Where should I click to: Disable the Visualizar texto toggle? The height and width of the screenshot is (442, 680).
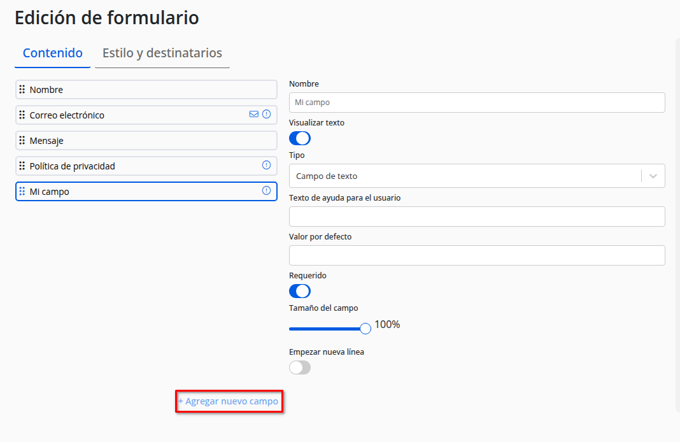[300, 138]
